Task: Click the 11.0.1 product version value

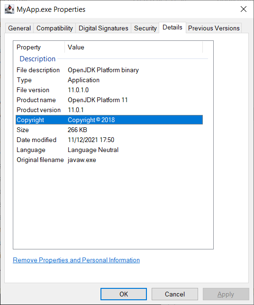Action: point(76,110)
